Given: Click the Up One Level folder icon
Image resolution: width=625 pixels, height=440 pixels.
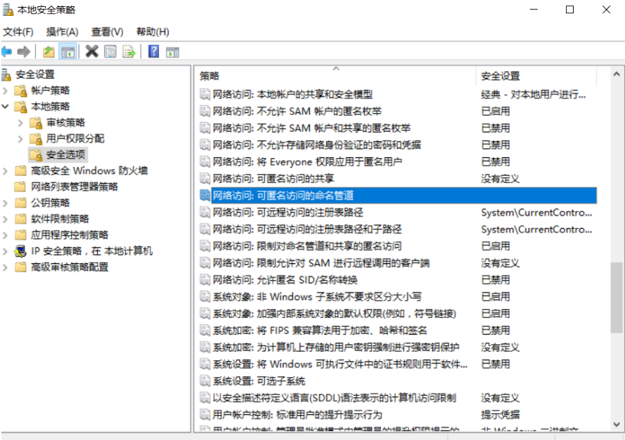Looking at the screenshot, I should [48, 51].
